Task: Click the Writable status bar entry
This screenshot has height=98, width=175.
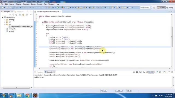Action: (x=104, y=91)
